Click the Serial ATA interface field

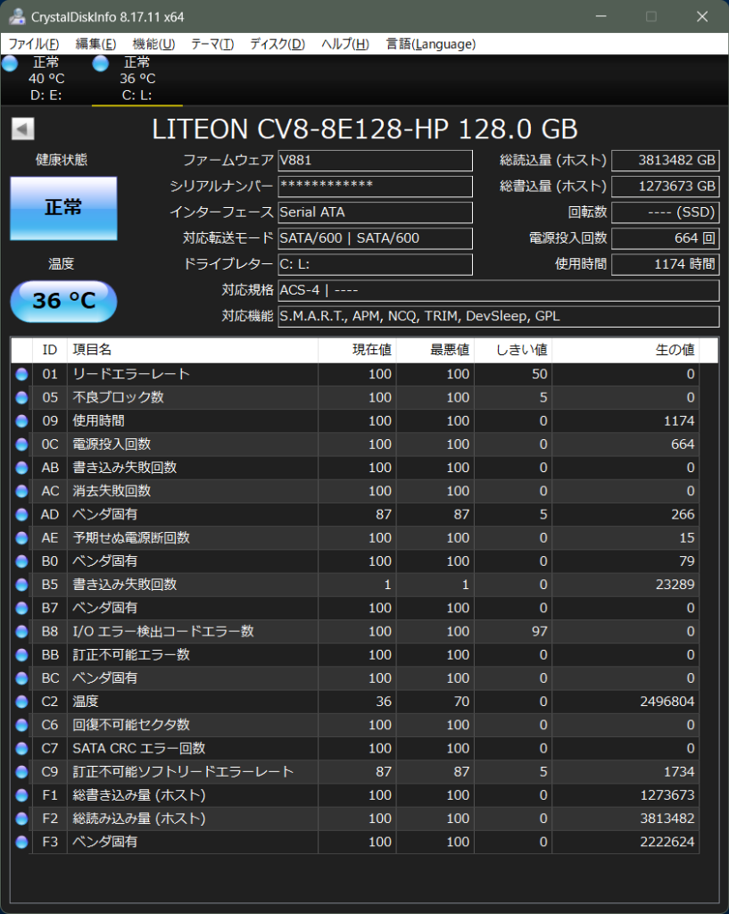[x=375, y=212]
